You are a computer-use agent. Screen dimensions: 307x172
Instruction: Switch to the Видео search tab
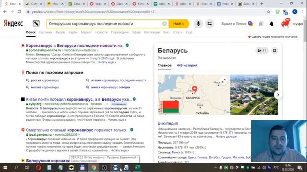pos(60,32)
